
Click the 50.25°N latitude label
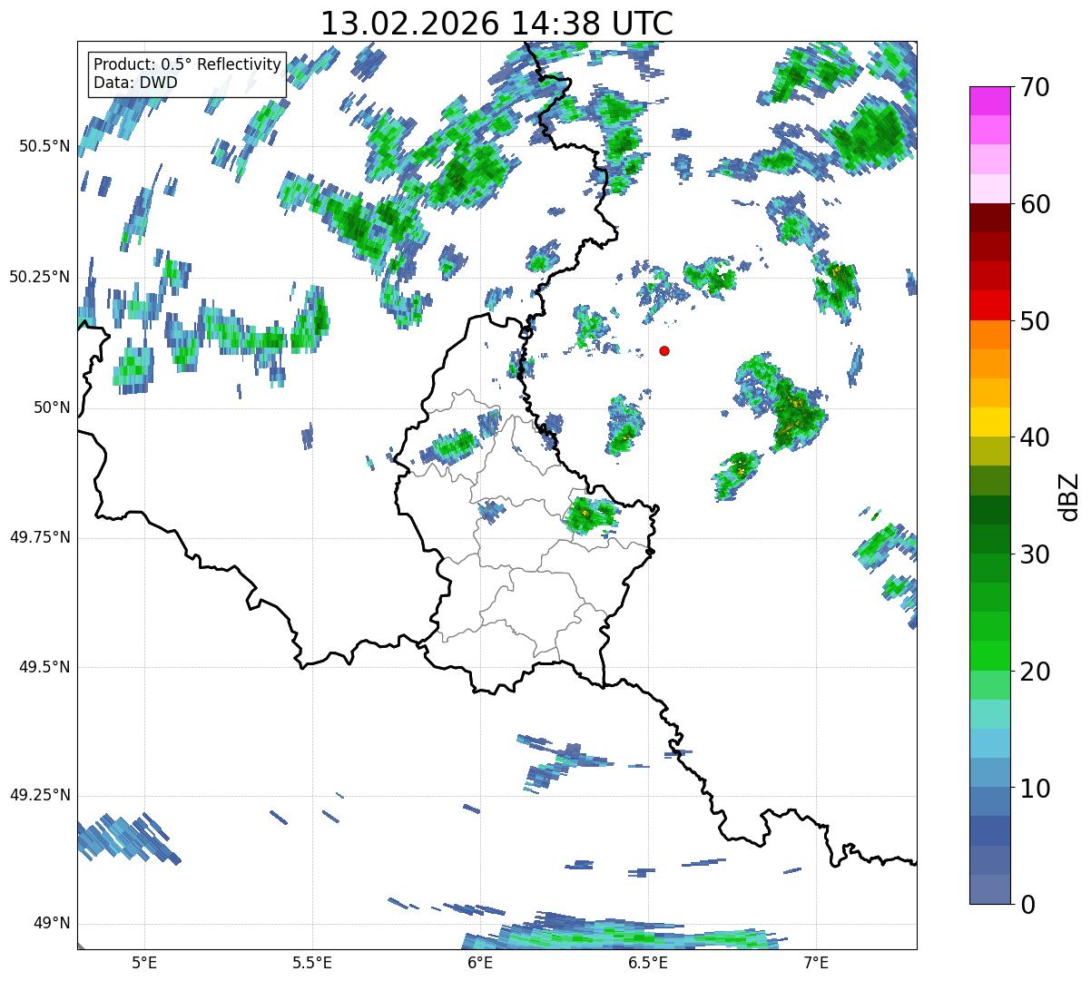click(x=39, y=277)
